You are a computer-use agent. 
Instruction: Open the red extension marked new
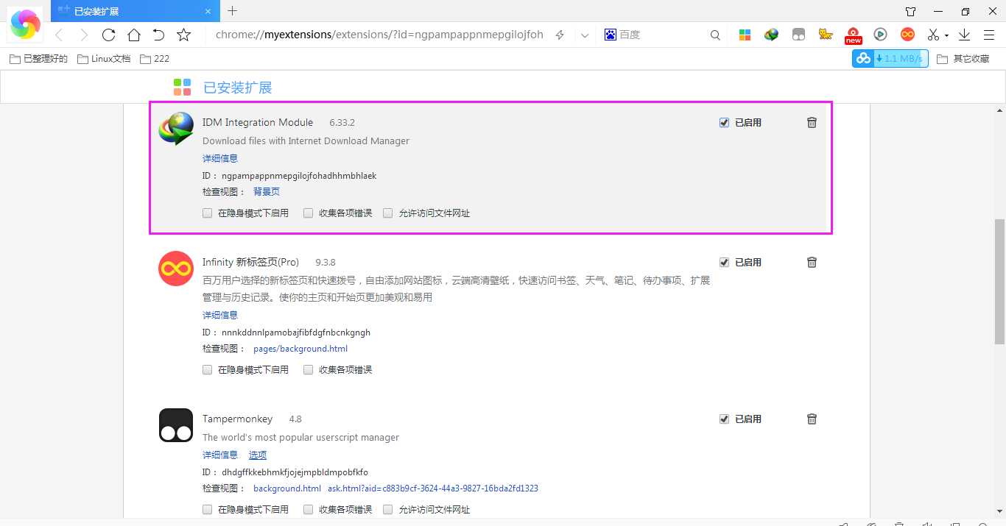click(853, 35)
